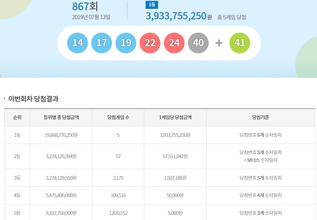Click the per-game amount 57,511,042원
The image size is (317, 220).
pos(175,157)
